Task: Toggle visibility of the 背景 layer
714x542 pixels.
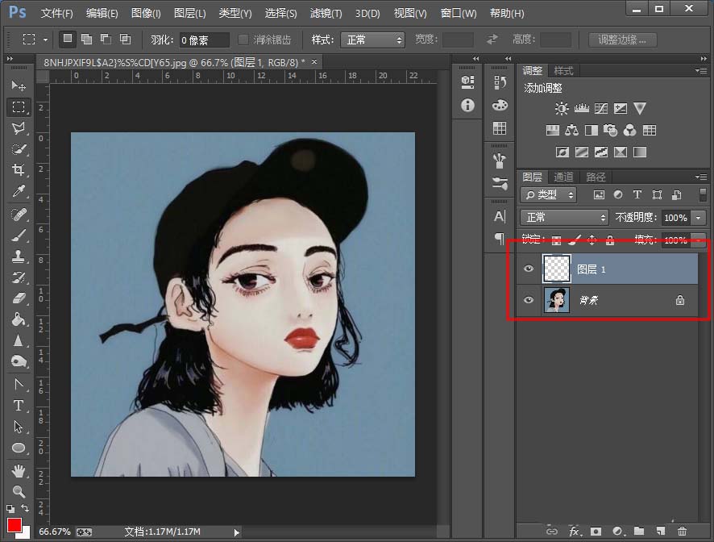Action: 529,300
